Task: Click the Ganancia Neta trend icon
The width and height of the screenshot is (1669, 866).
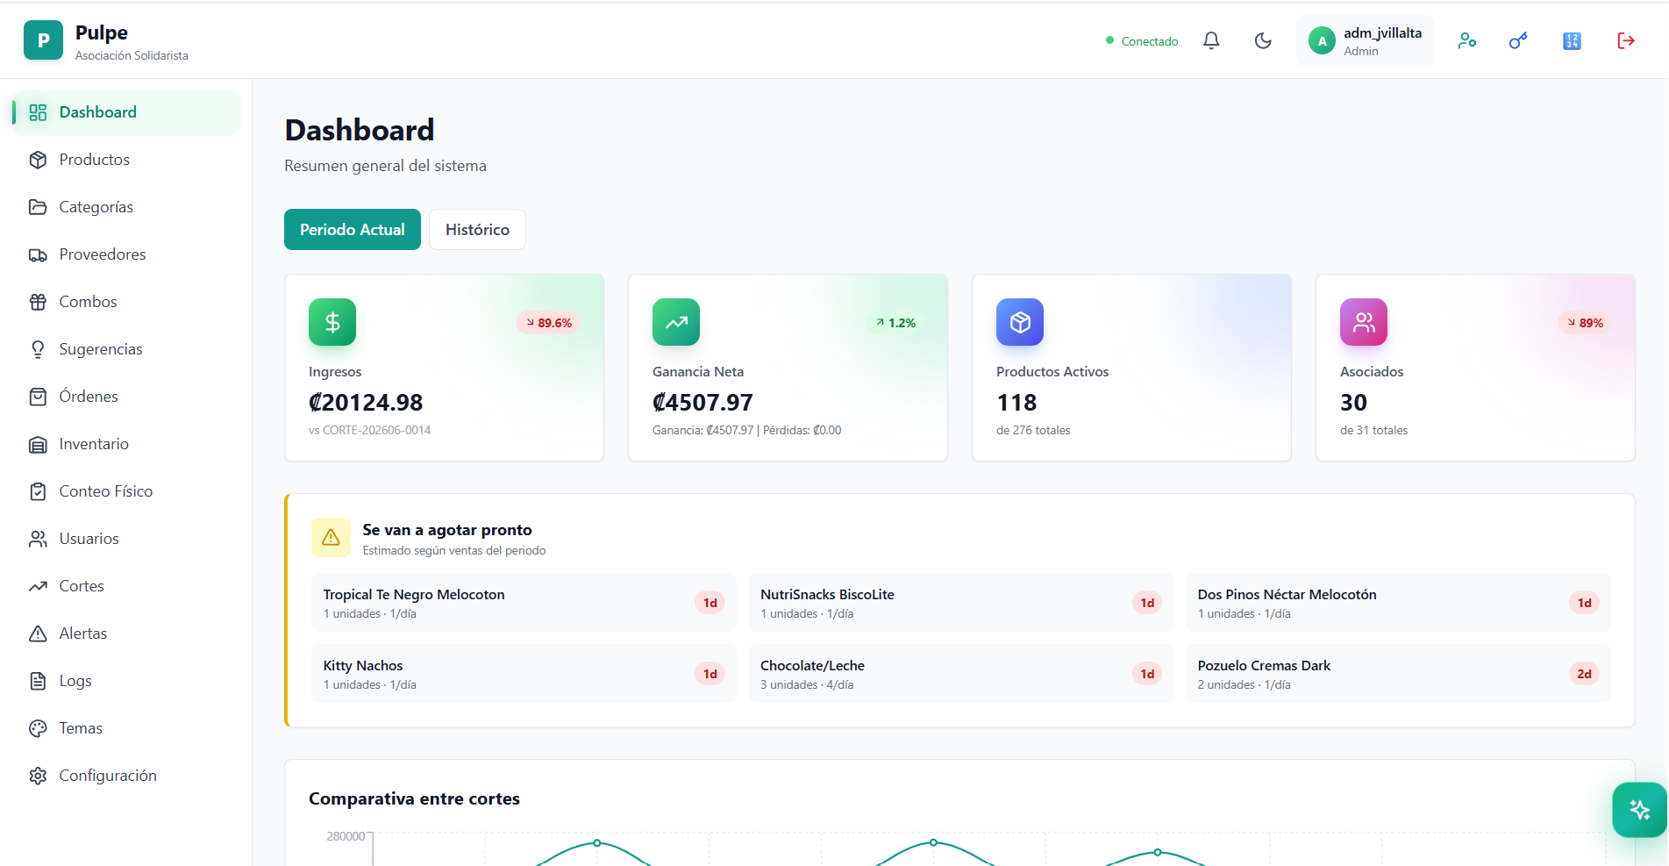Action: tap(676, 322)
